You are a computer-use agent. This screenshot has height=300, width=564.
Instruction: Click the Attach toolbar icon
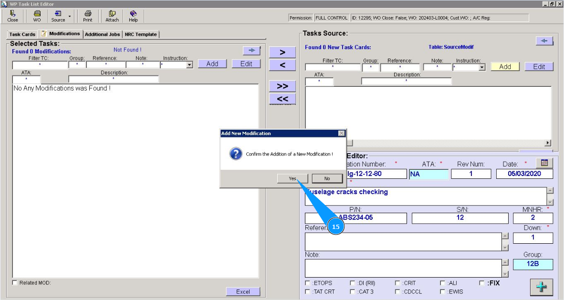point(112,16)
